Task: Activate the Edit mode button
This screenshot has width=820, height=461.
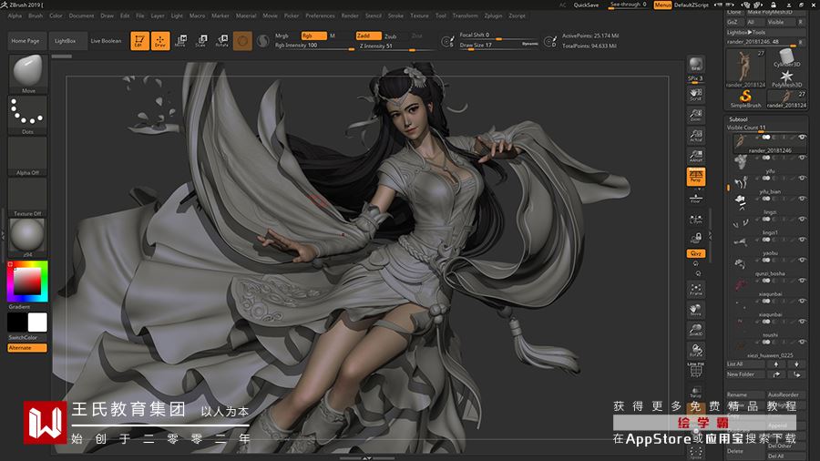Action: pos(139,41)
